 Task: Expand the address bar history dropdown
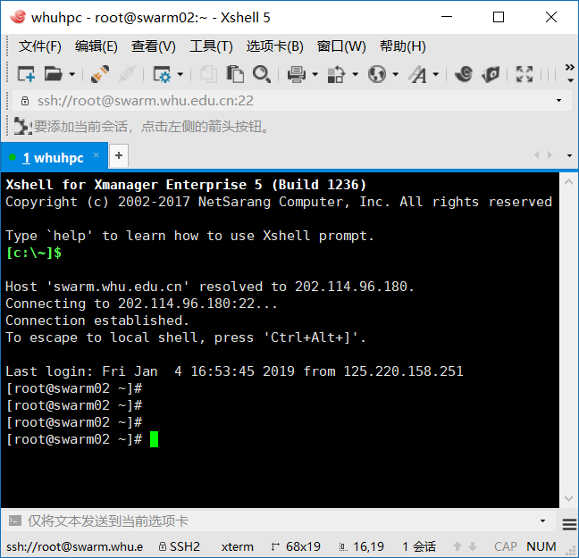(x=559, y=101)
